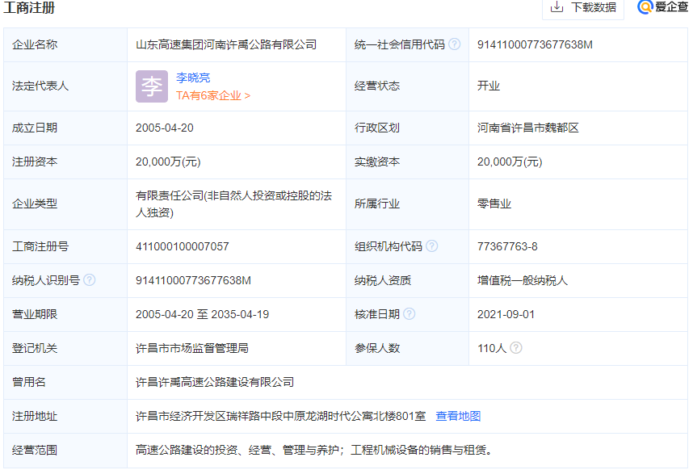This screenshot has width=693, height=470.
Task: Click the 工商注册 section heading
Action: coord(29,7)
